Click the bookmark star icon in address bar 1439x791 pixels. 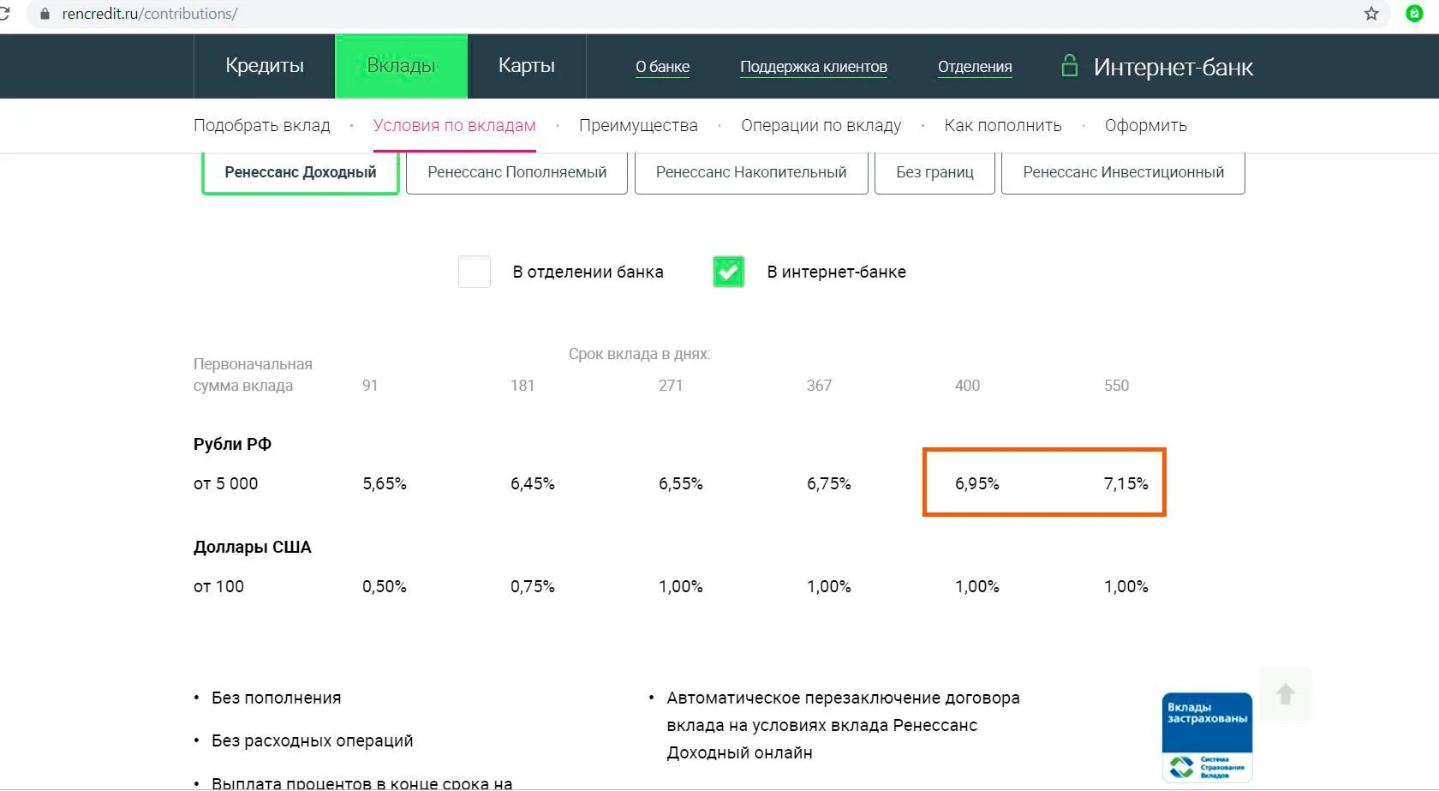tap(1371, 14)
